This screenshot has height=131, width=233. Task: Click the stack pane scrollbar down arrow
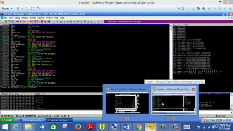(x=232, y=108)
